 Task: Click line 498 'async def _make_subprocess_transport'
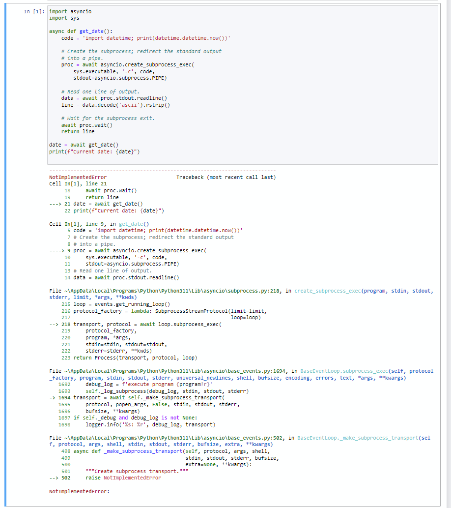tap(166, 451)
